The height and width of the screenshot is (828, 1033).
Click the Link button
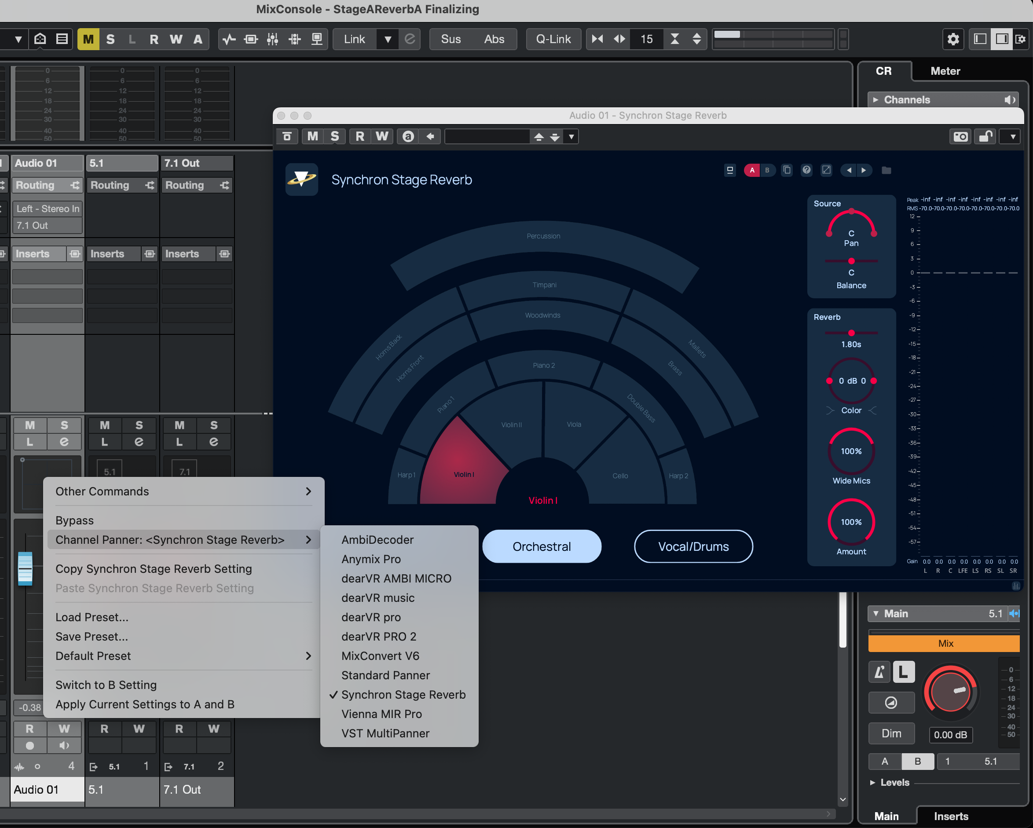click(355, 39)
